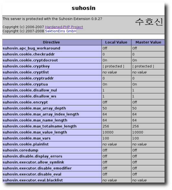Select the suhosin.cookie.cryptkey directive
The image size is (172, 190).
click(26, 66)
